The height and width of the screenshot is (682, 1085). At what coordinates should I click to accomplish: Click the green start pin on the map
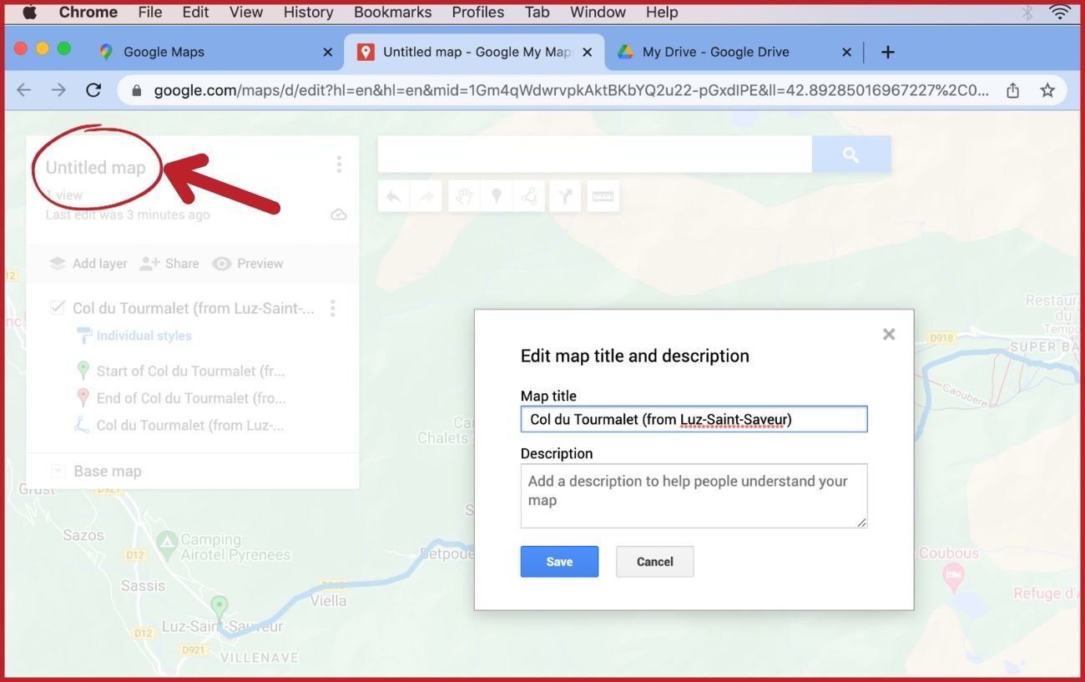[219, 607]
